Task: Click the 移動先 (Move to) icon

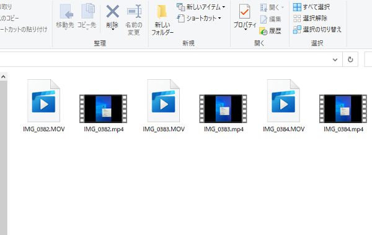Action: 66,12
